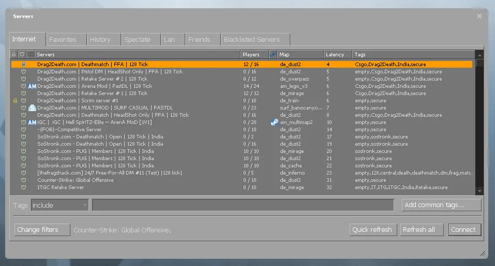Open the Favorites tab
The height and width of the screenshot is (266, 495).
66,39
